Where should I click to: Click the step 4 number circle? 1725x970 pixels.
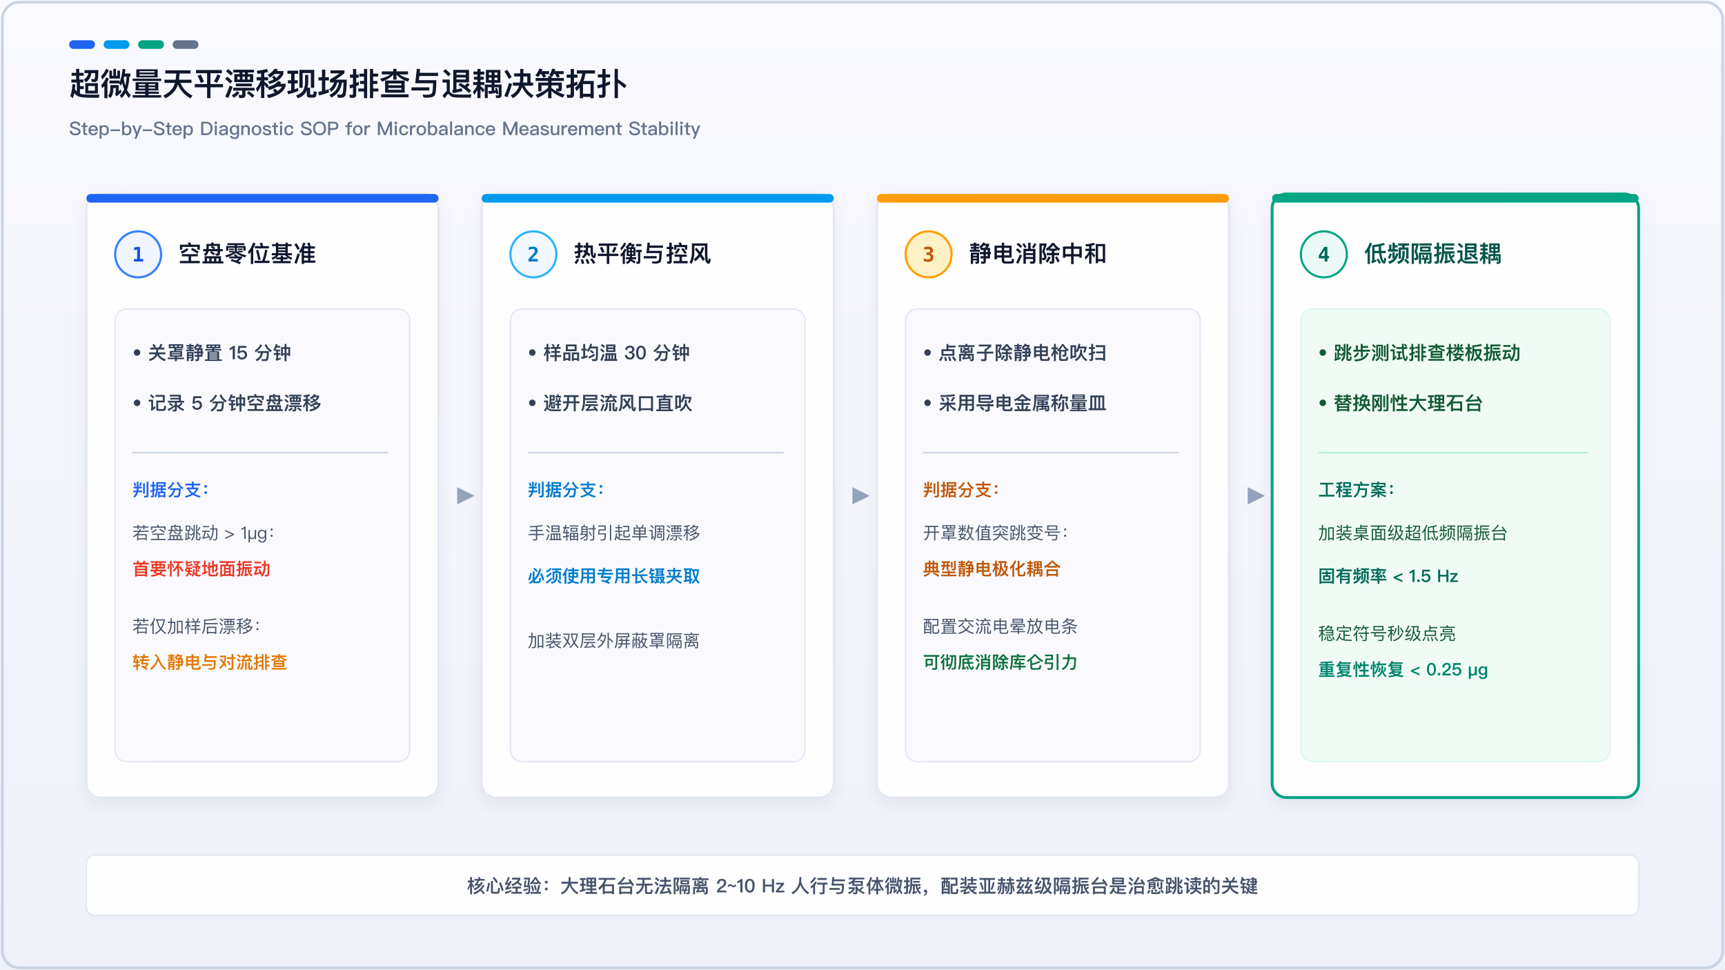pos(1324,254)
